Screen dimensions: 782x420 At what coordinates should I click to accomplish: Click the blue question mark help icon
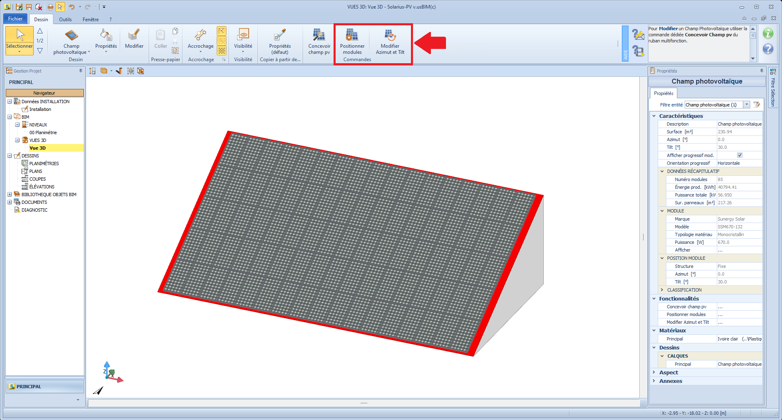pos(768,49)
